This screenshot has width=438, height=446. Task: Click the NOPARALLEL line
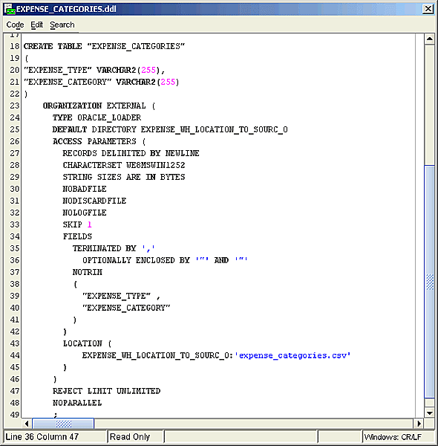pos(77,403)
